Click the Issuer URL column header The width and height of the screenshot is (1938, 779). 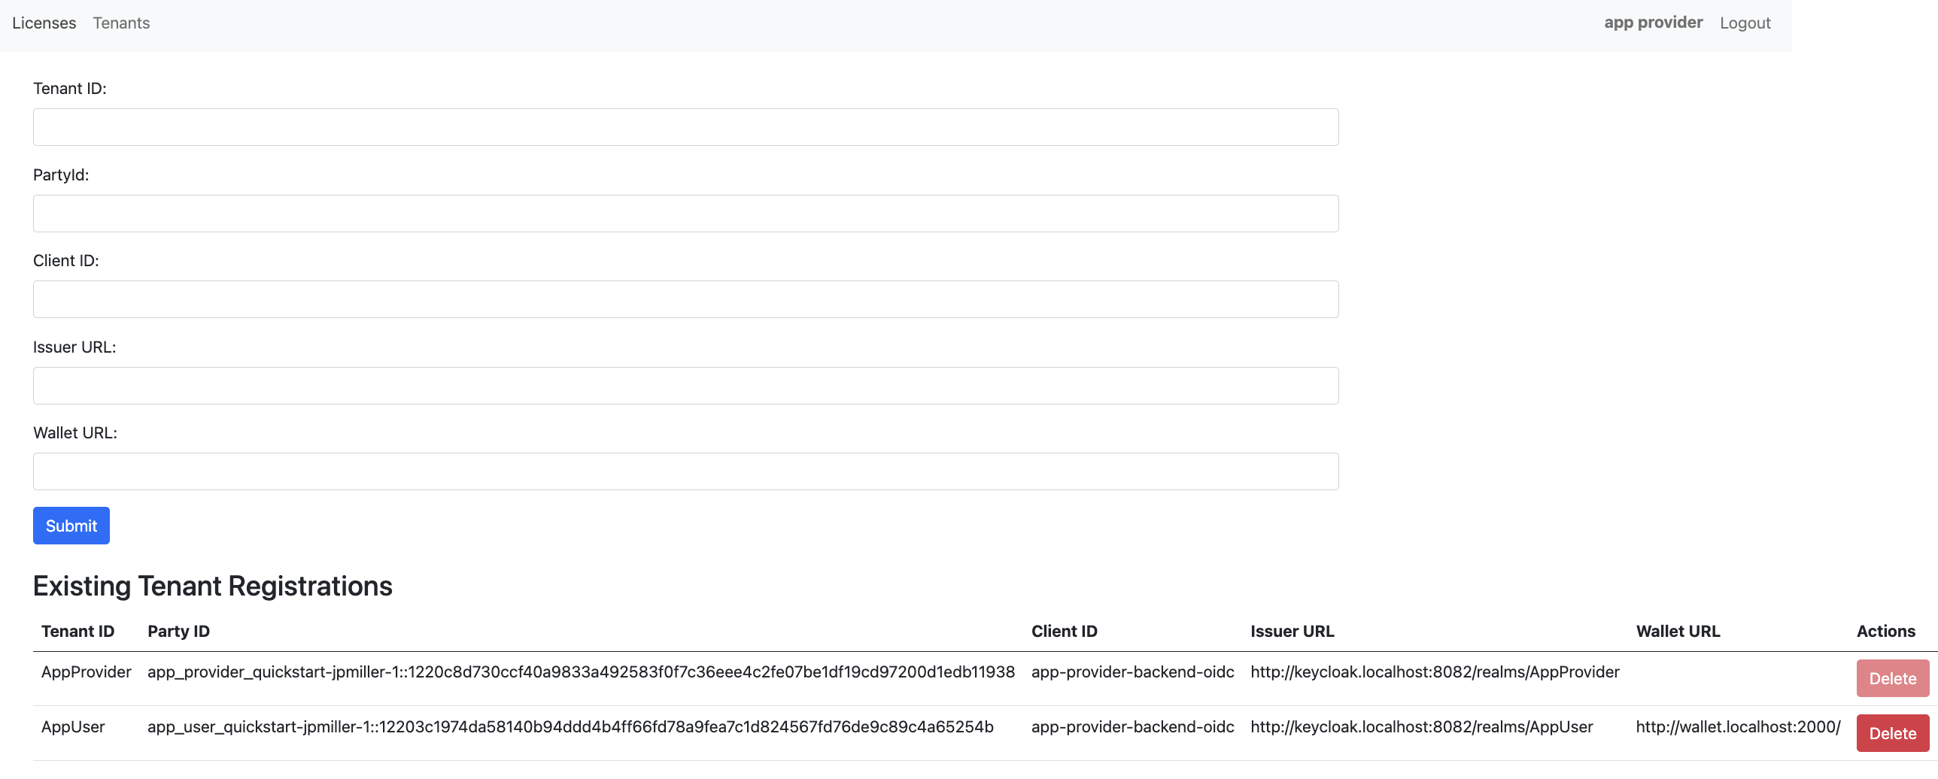click(x=1292, y=631)
